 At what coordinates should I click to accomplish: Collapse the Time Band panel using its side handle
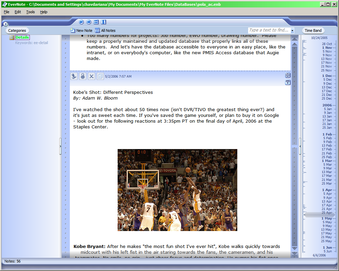point(300,146)
